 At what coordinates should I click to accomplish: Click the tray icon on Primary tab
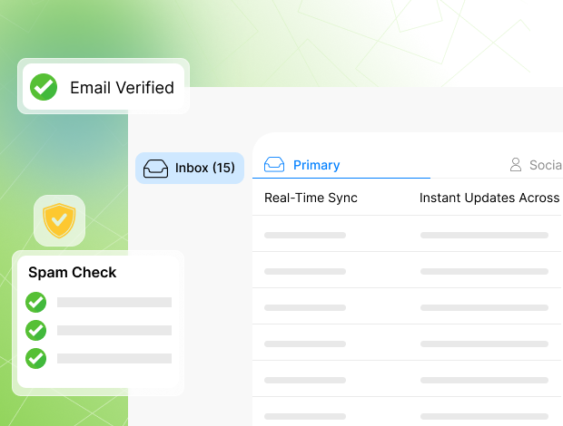coord(274,165)
